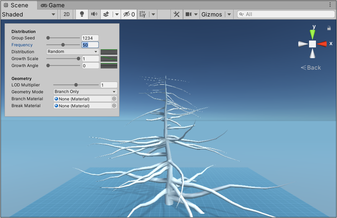The image size is (337, 218).
Task: Toggle scene effects layers icon
Action: click(x=106, y=15)
